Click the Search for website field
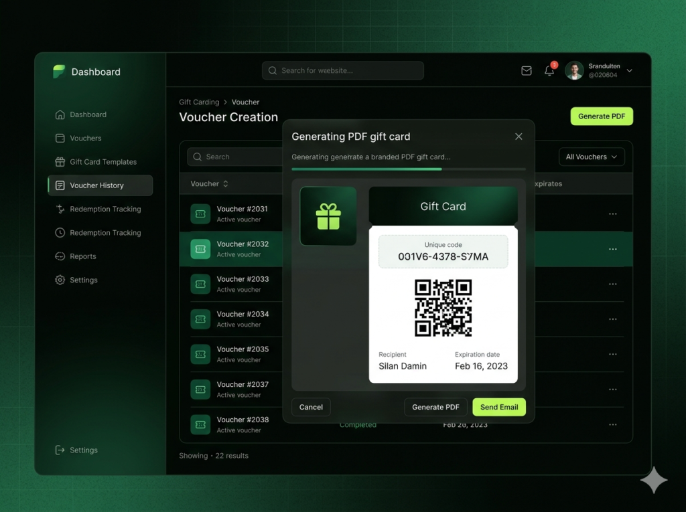 coord(342,70)
